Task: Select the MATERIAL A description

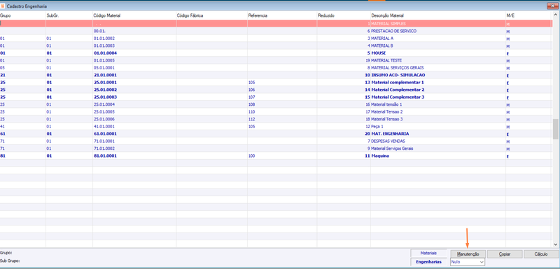Action: (383, 39)
